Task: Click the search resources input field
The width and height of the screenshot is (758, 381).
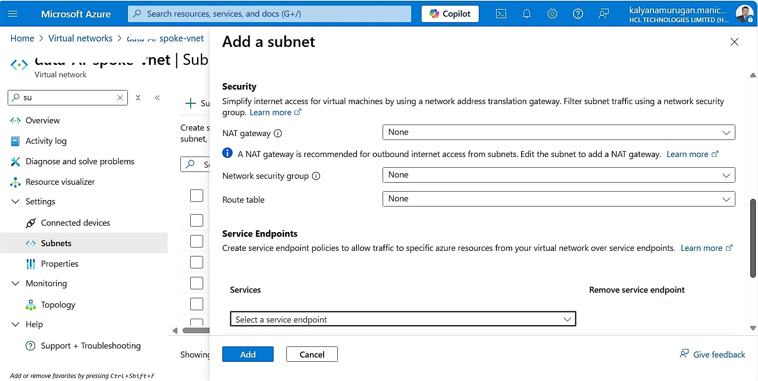Action: 269,14
